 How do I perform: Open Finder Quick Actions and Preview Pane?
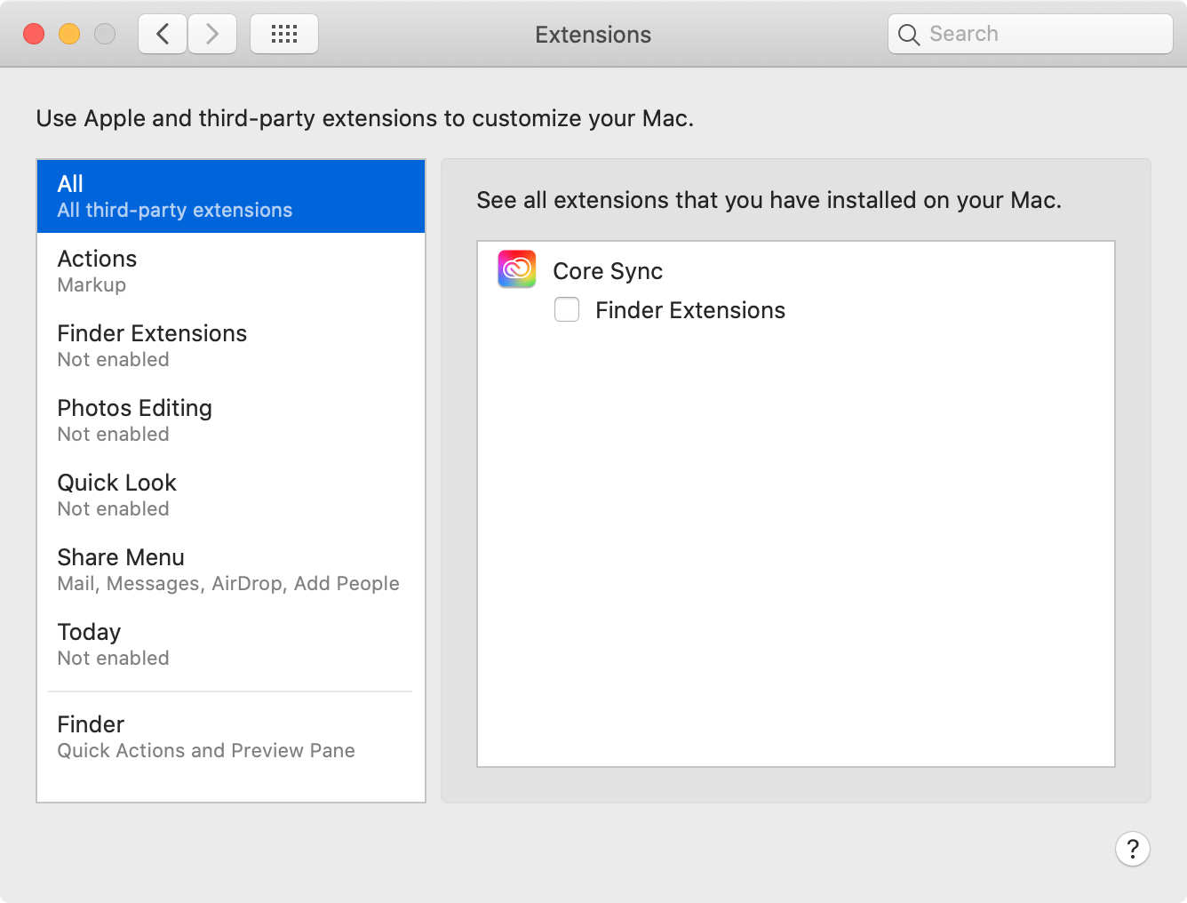pyautogui.click(x=231, y=737)
